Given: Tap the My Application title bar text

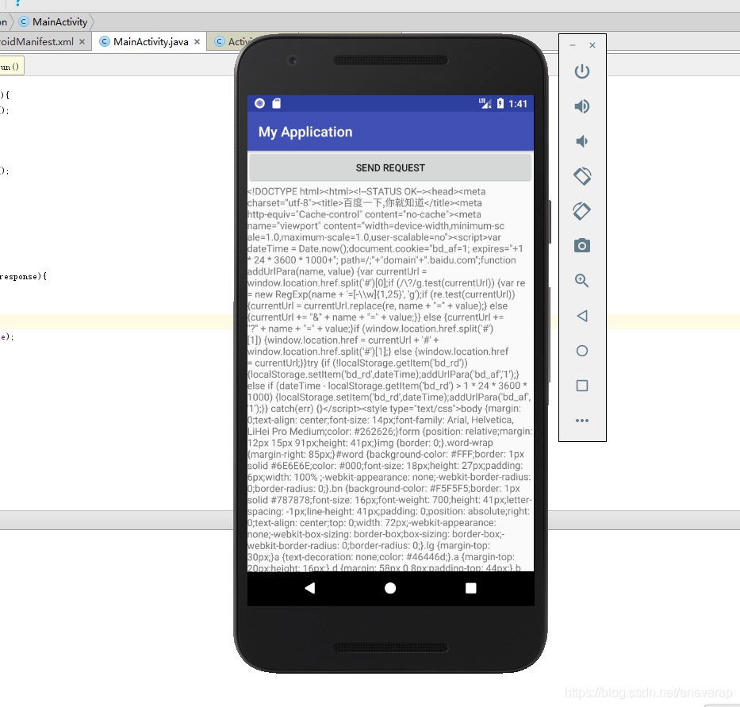Looking at the screenshot, I should pos(305,132).
